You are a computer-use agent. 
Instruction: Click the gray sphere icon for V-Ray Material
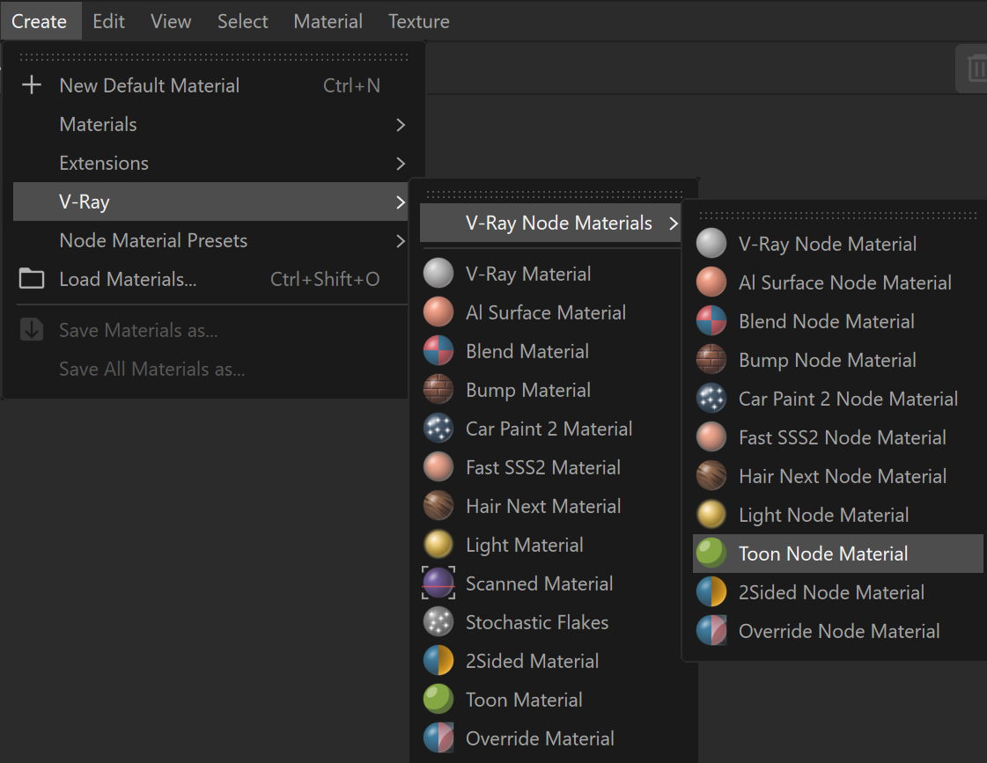pyautogui.click(x=438, y=274)
